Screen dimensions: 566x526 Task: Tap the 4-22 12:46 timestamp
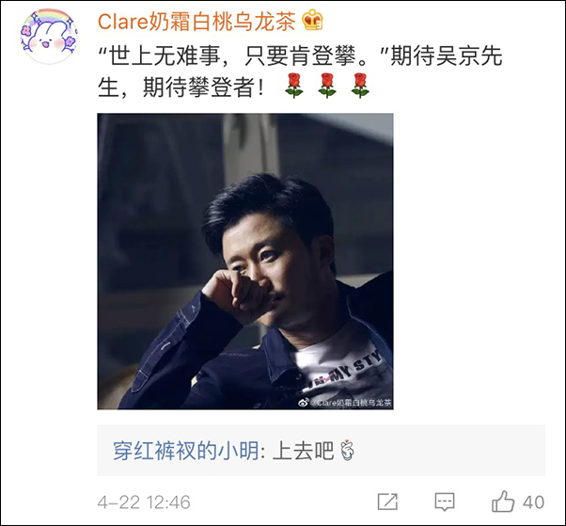[144, 502]
